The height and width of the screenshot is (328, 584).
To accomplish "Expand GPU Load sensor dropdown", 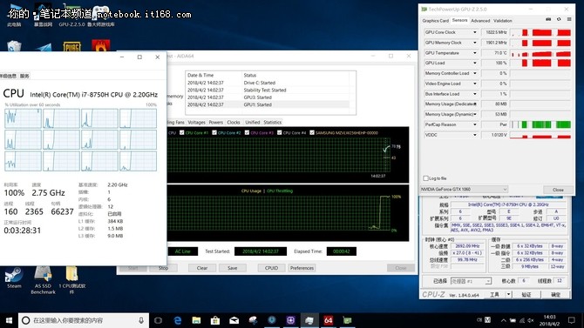I will 474,64.
